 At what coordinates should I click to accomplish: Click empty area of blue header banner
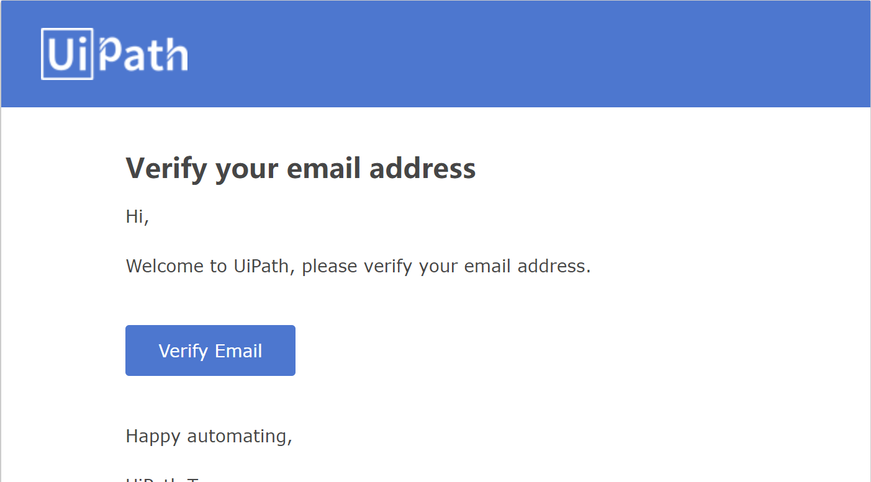[528, 54]
